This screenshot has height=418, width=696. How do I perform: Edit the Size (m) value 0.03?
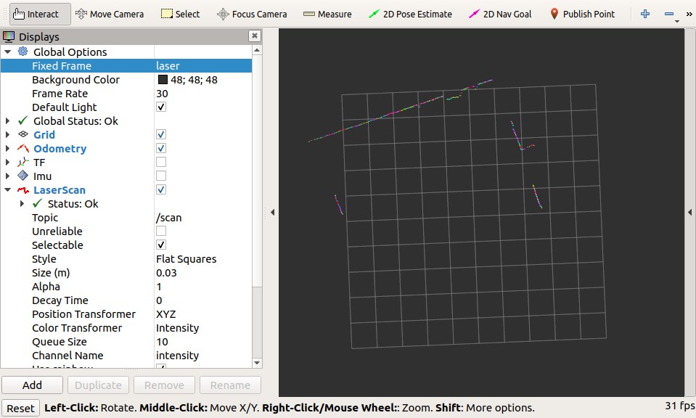(203, 272)
